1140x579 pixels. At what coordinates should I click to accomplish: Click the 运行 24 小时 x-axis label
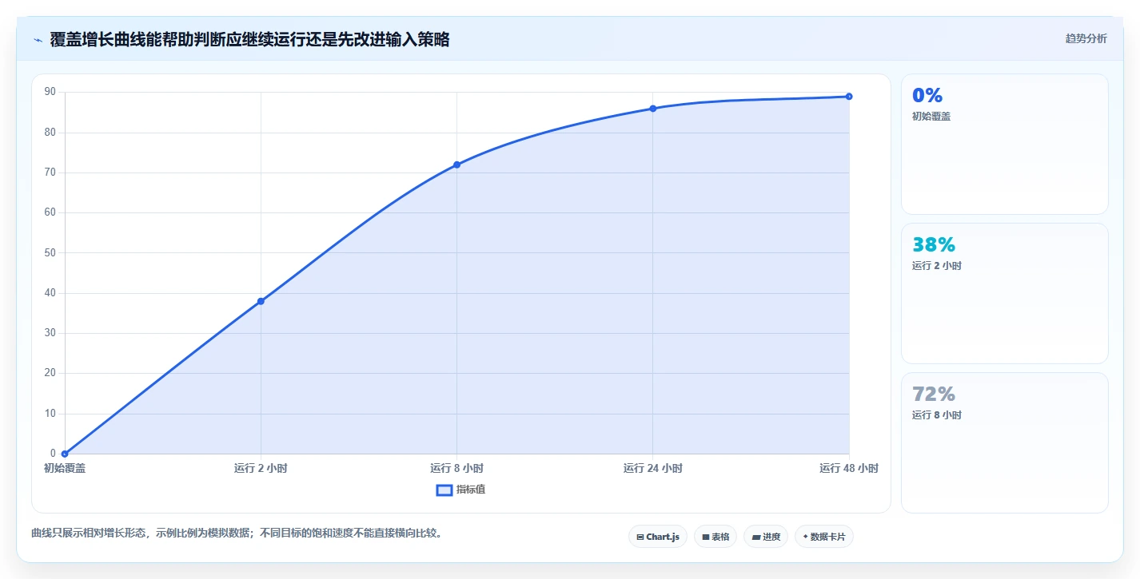coord(652,469)
